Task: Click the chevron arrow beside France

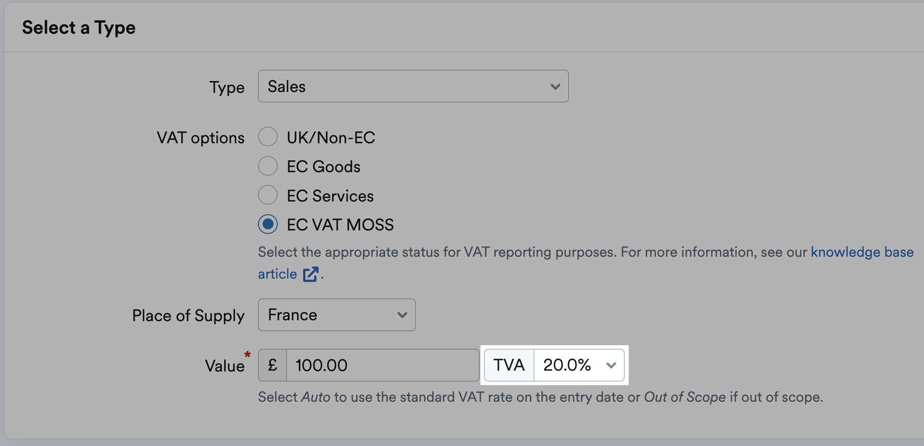Action: pos(402,315)
